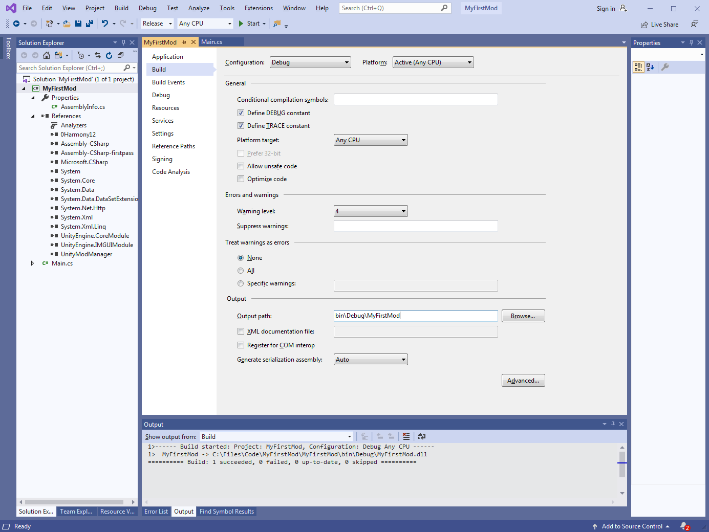Click the Send Feedback icon
The width and height of the screenshot is (709, 532).
(x=695, y=24)
